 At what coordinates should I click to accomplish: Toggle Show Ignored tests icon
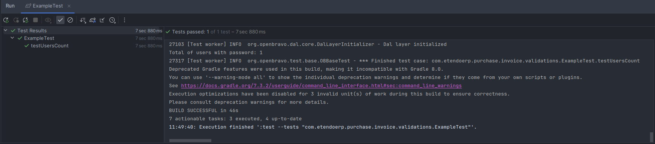[x=70, y=20]
